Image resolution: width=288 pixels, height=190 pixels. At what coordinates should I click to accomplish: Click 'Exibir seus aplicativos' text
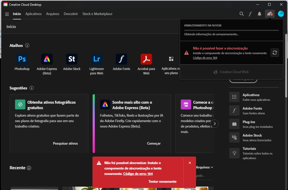point(256,100)
